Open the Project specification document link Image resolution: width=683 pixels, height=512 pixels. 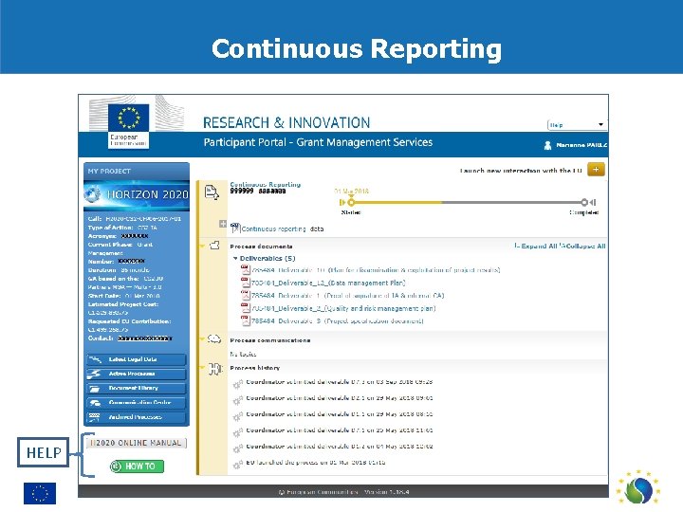337,320
